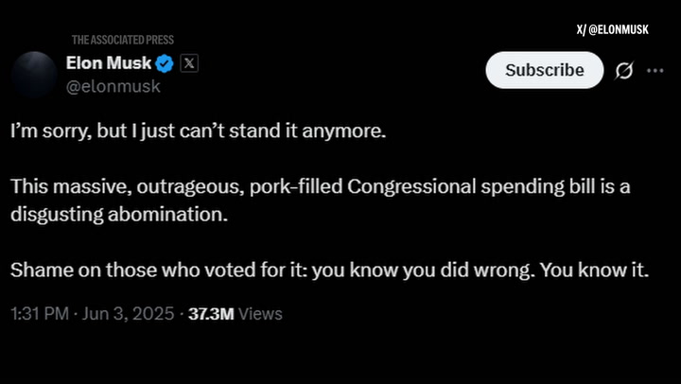Click the X affiliation badge beside the name
This screenshot has height=384, width=681.
189,64
